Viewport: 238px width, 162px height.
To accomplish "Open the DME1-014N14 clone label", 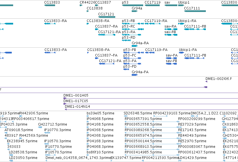I will click(x=77, y=107).
